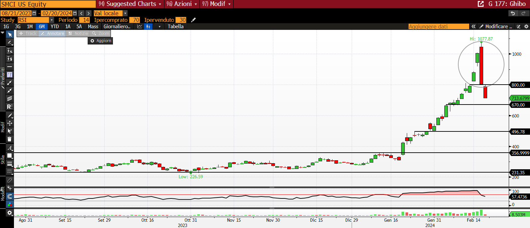The width and height of the screenshot is (530, 228).
Task: Open the annotation edit checklist button
Action: (519, 27)
